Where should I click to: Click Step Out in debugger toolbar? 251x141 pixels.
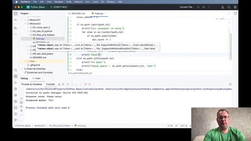(x=80, y=84)
